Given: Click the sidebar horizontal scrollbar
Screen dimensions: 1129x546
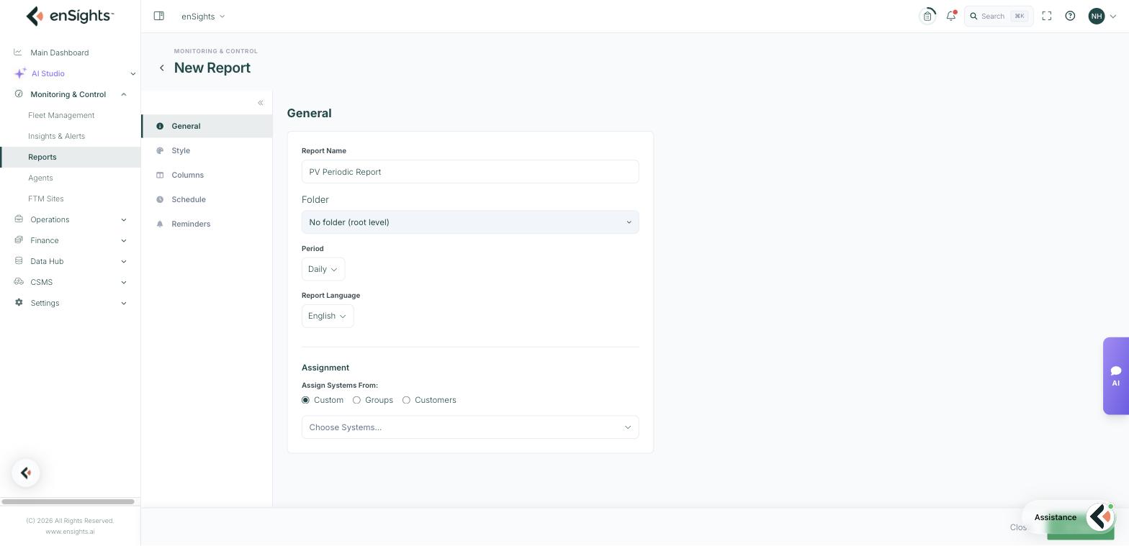Looking at the screenshot, I should 68,501.
